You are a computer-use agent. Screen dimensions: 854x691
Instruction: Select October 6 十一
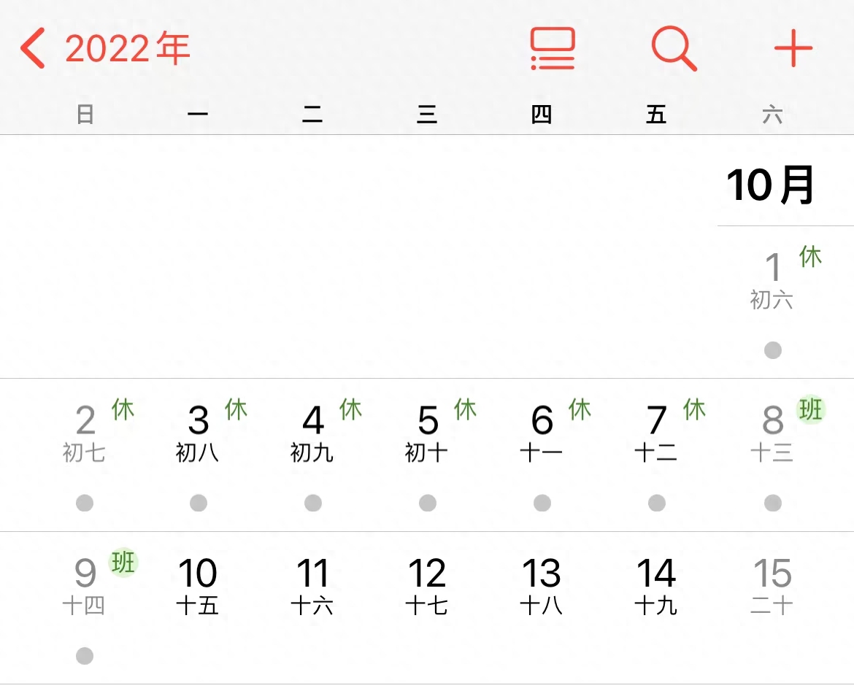pos(542,433)
